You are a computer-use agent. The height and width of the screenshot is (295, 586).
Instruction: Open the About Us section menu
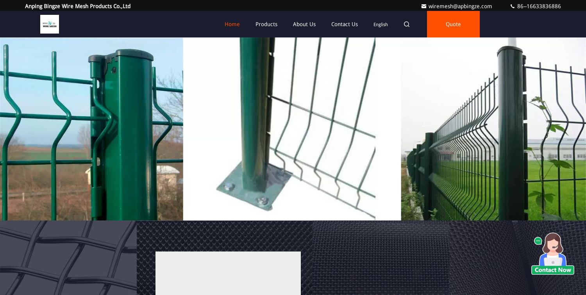click(x=304, y=24)
